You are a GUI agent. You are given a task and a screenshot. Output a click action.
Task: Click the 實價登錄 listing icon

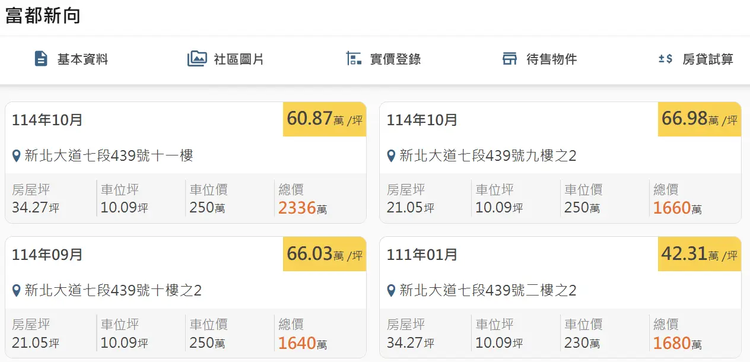click(x=354, y=59)
